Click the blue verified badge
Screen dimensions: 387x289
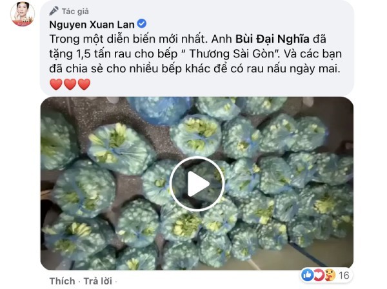(x=142, y=24)
